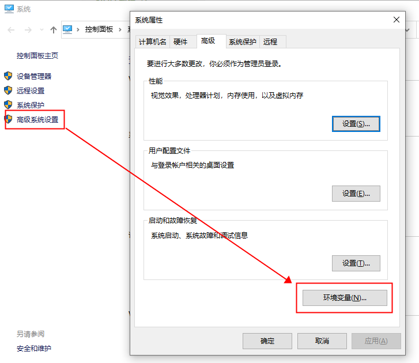Click the 用户配置文件 group label
The width and height of the screenshot is (419, 363).
[x=169, y=150]
